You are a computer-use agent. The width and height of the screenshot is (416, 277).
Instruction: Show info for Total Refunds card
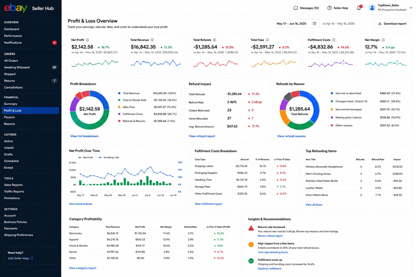(x=214, y=40)
